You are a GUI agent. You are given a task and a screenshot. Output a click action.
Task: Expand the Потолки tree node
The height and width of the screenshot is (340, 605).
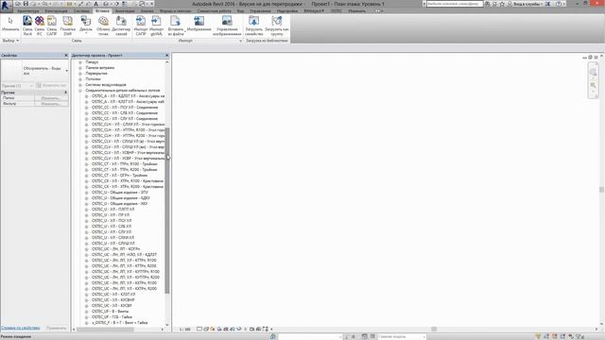[80, 79]
